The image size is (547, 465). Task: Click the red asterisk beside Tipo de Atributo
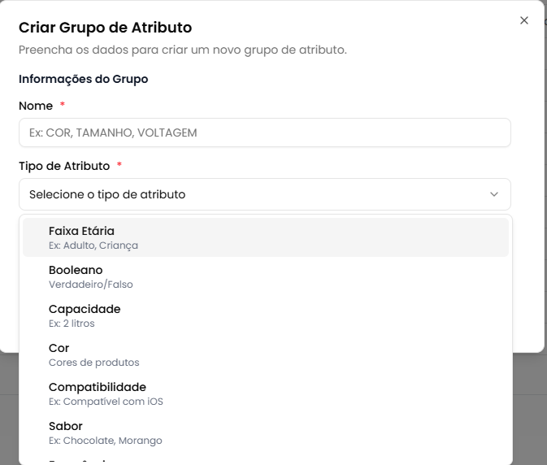[119, 166]
